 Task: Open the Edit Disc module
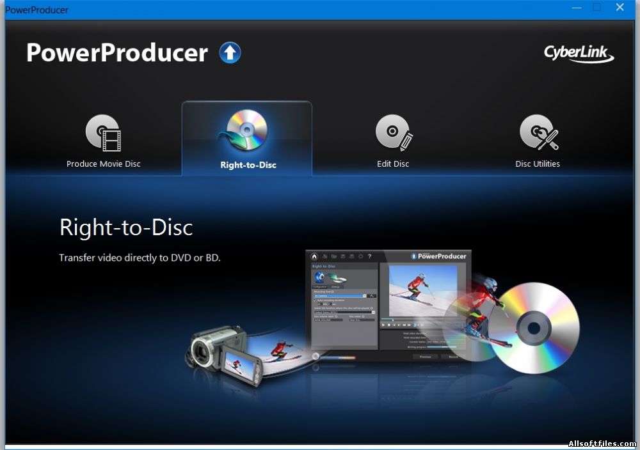coord(393,141)
